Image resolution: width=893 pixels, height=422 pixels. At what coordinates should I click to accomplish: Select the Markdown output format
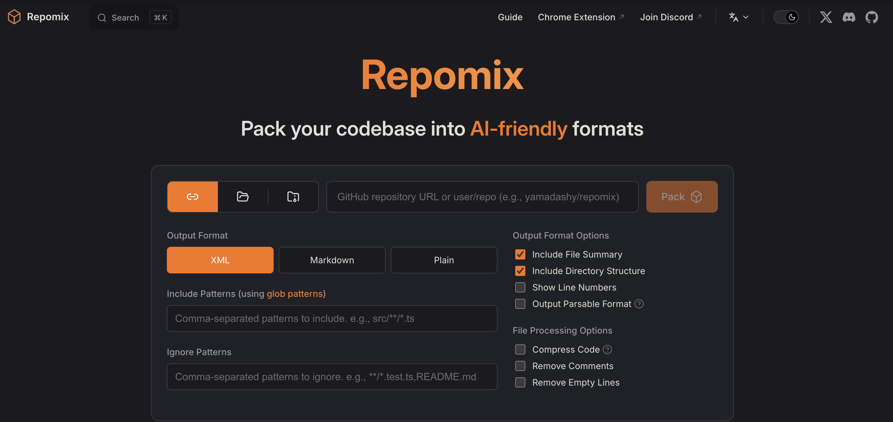tap(332, 260)
